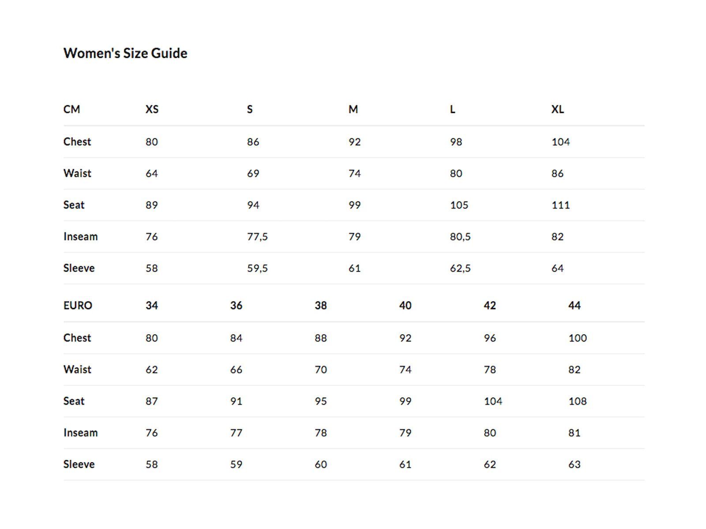Click Chest row label in CM table
The width and height of the screenshot is (706, 529).
click(x=77, y=142)
